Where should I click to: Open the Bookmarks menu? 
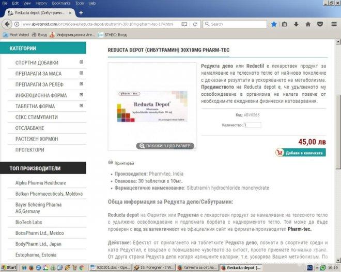(x=61, y=3)
